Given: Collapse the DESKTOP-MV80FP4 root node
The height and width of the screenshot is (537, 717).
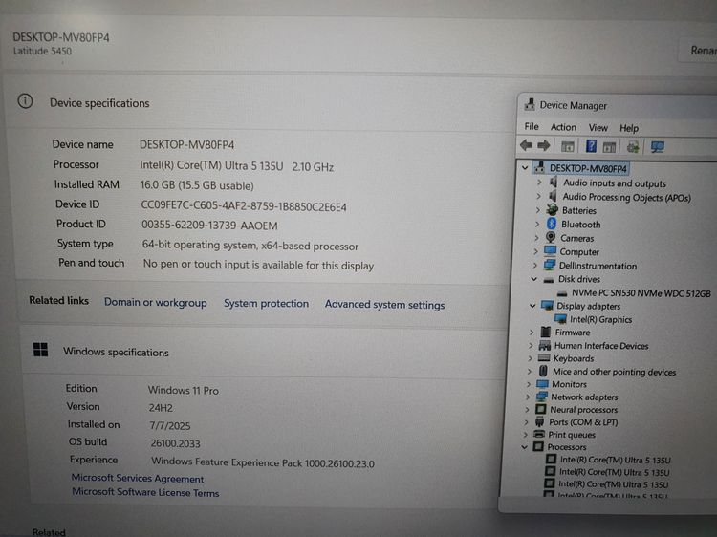Looking at the screenshot, I should 525,168.
